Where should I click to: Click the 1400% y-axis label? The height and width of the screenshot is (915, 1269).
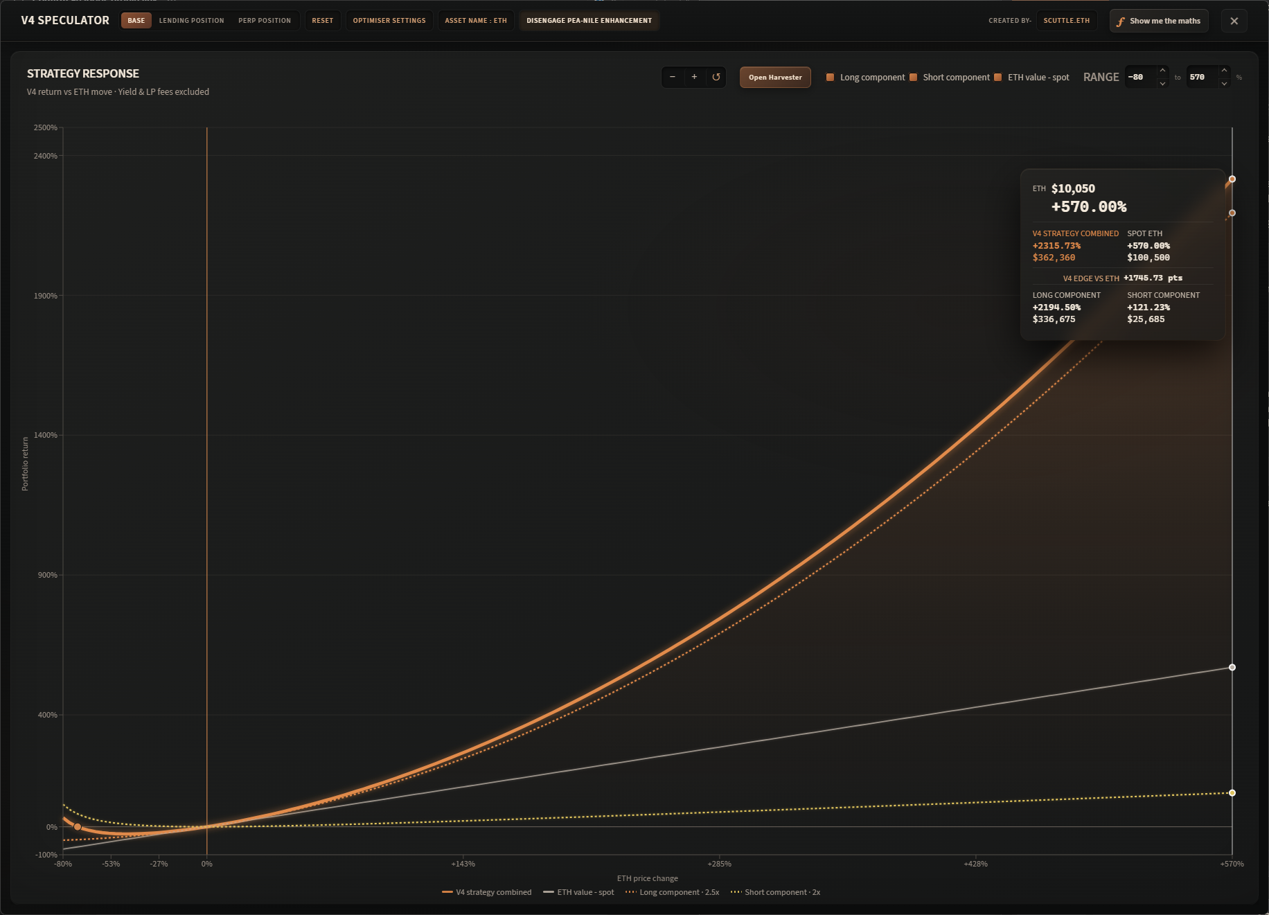pos(46,435)
